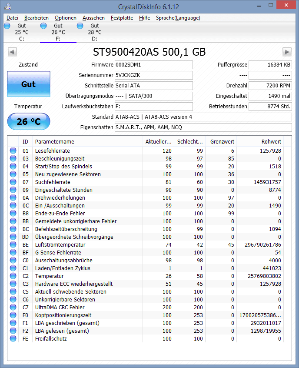
Task: Click status circle for Kopfpositionierungszeit row
Action: [13, 315]
